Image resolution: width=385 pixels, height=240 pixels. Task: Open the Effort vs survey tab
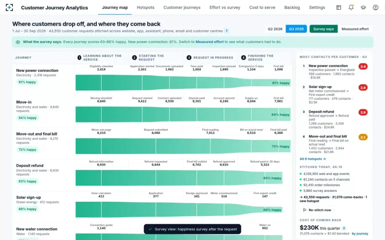225,7
